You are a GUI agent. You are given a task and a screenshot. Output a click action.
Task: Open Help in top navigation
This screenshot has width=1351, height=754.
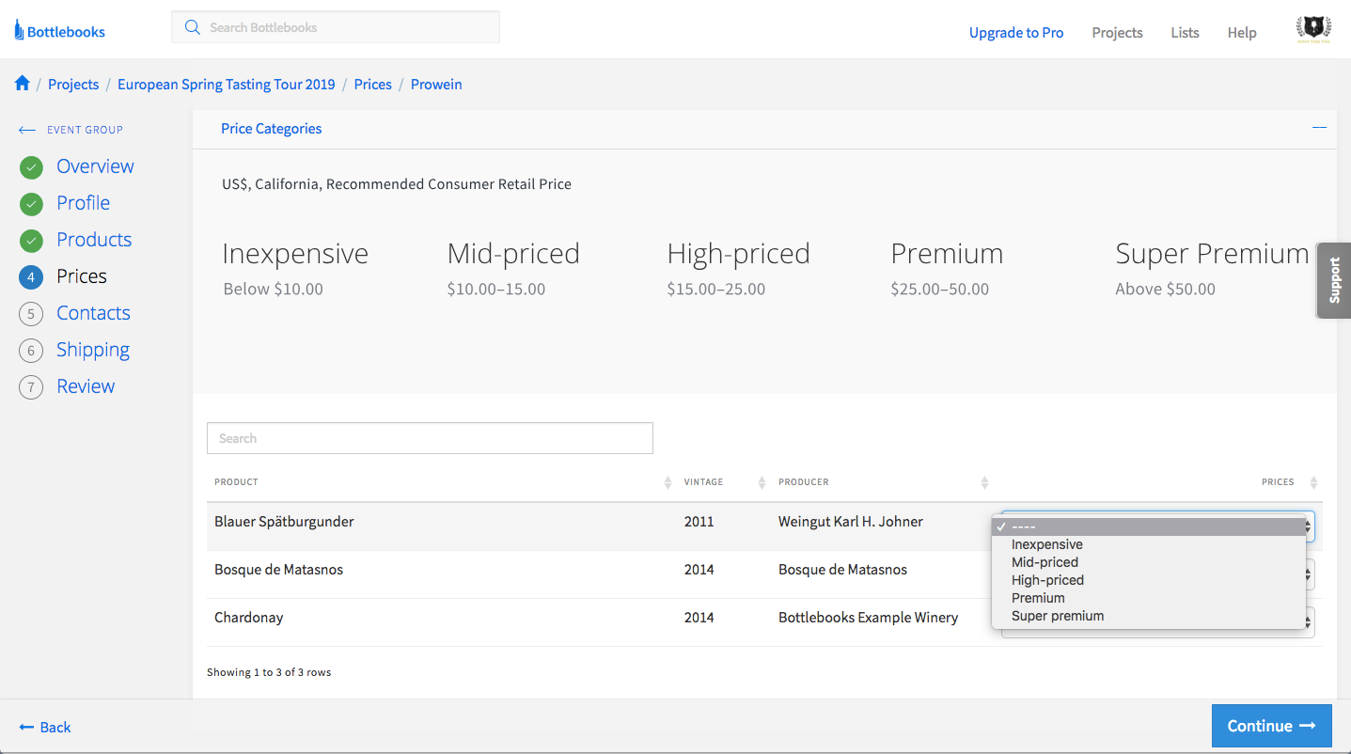point(1242,32)
